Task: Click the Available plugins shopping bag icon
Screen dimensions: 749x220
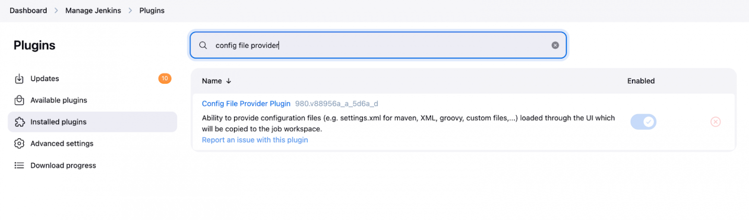Action: click(19, 100)
